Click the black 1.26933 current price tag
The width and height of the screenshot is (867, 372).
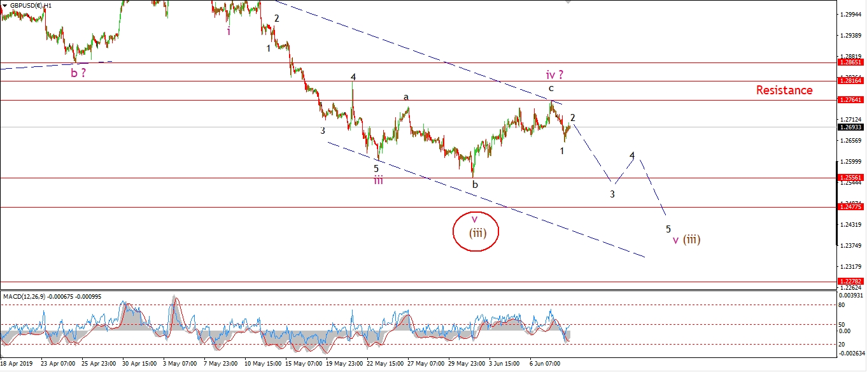click(x=851, y=127)
